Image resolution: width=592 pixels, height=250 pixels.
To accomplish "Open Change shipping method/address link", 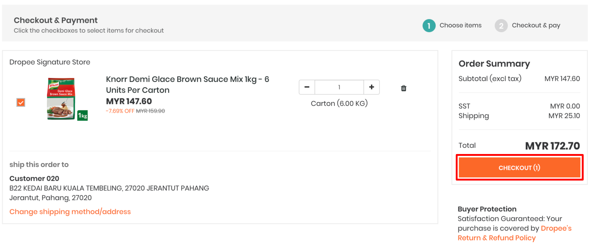I will (x=70, y=212).
